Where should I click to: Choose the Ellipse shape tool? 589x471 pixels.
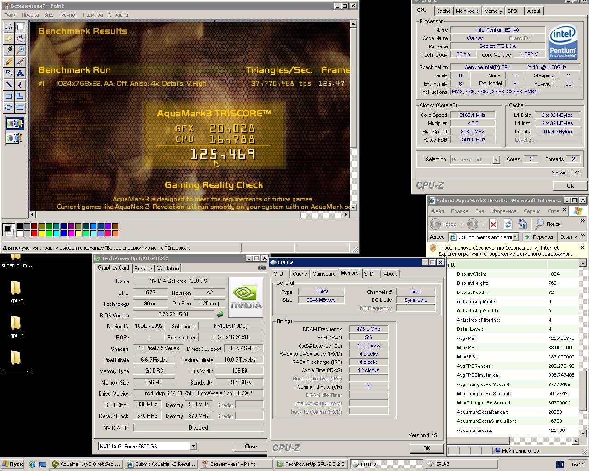(x=9, y=108)
